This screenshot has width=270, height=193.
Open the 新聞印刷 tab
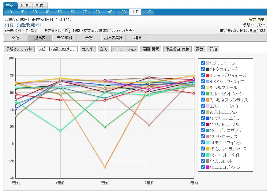pyautogui.click(x=64, y=38)
